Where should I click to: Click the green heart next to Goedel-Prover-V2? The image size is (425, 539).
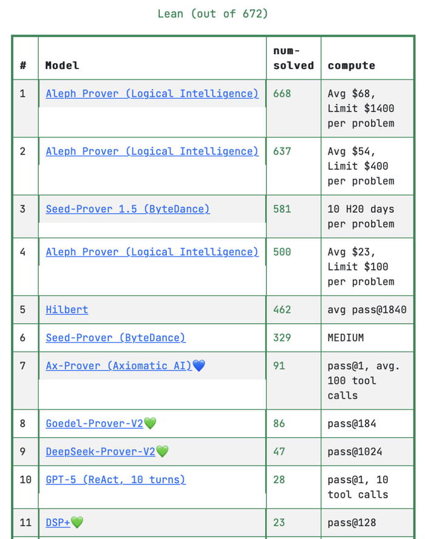150,423
